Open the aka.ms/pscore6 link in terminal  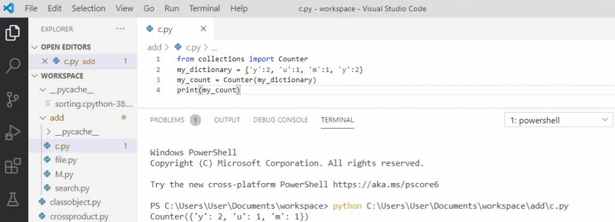click(386, 184)
